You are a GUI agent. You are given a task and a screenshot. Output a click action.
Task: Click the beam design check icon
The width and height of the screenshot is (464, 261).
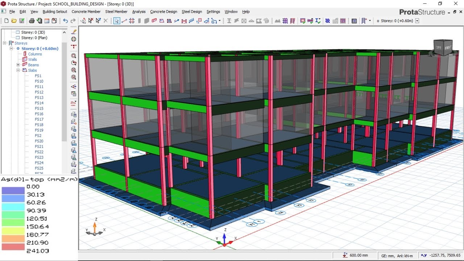311,21
